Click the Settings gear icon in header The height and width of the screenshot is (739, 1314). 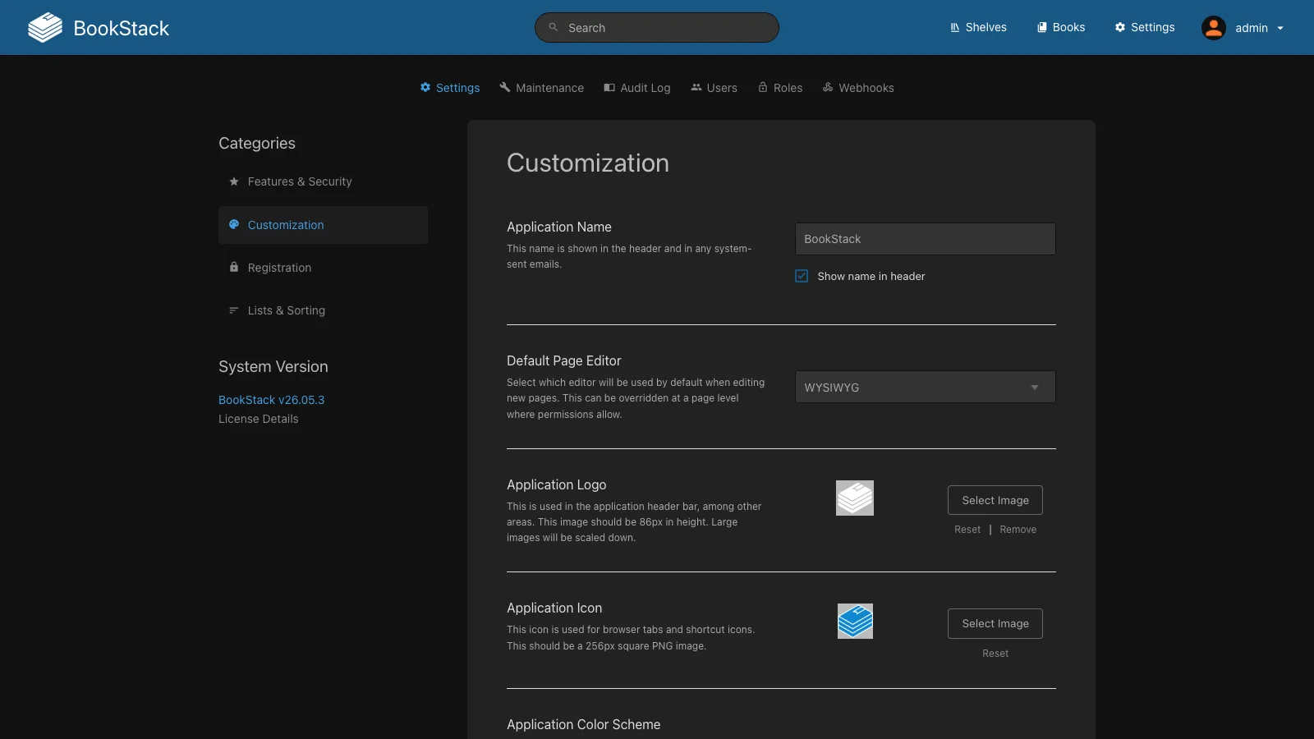(x=1120, y=28)
